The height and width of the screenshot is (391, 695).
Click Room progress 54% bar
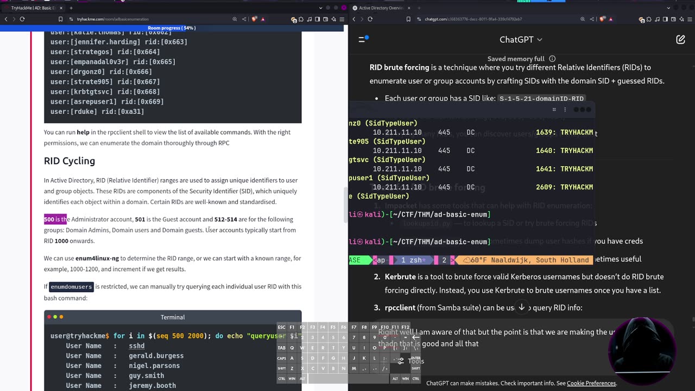pyautogui.click(x=172, y=28)
